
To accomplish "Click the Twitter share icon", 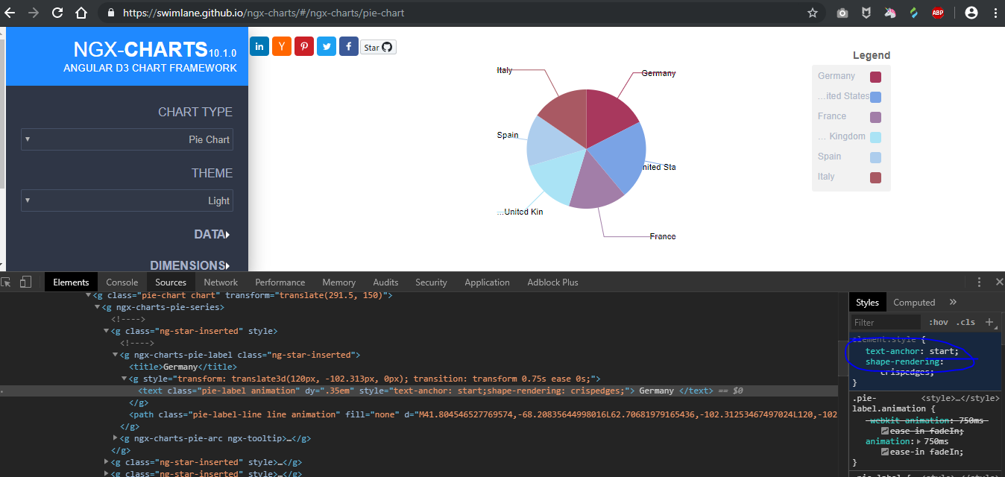I will pos(327,46).
